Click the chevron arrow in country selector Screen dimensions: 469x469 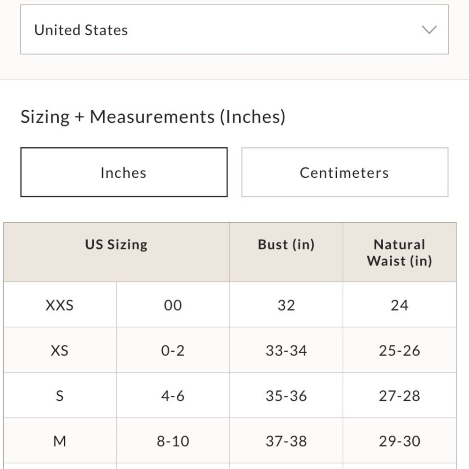(x=429, y=30)
